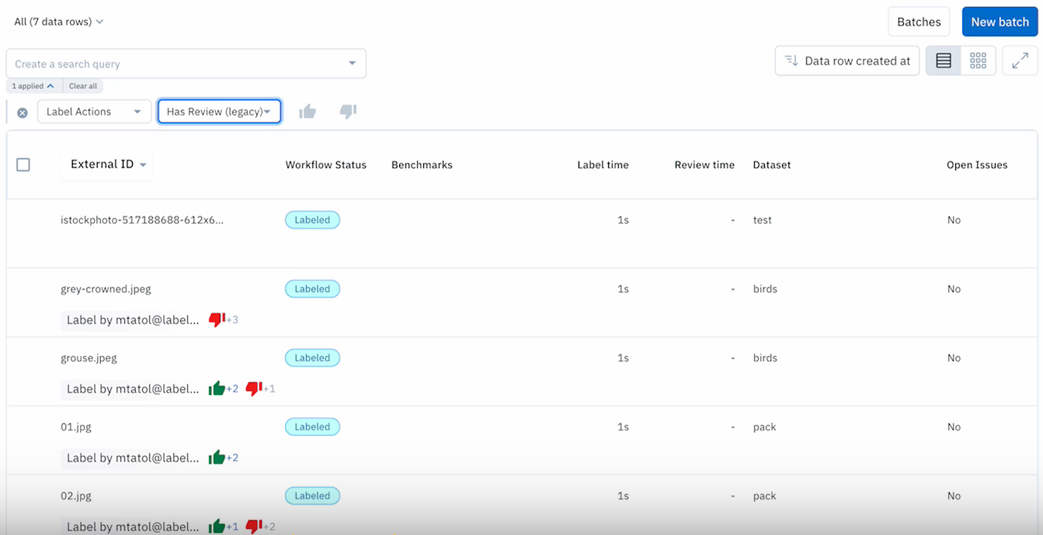Image resolution: width=1043 pixels, height=535 pixels.
Task: Open the Data row created at sort menu
Action: click(847, 60)
